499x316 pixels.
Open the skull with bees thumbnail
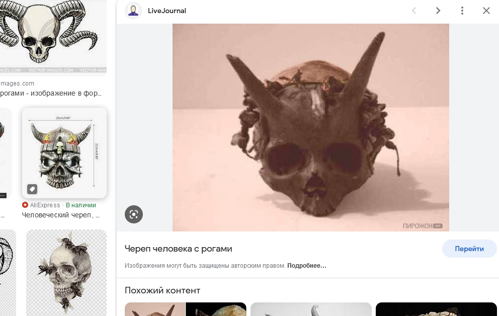click(66, 272)
